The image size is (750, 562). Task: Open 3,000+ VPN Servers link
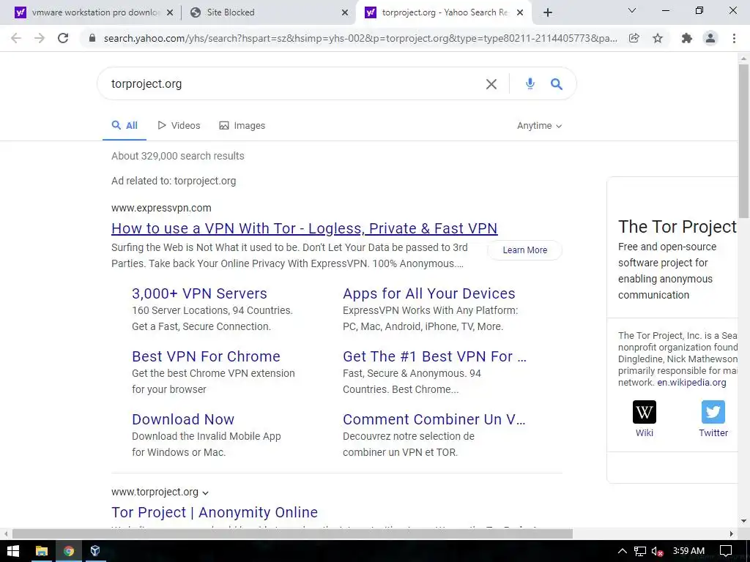coord(199,293)
